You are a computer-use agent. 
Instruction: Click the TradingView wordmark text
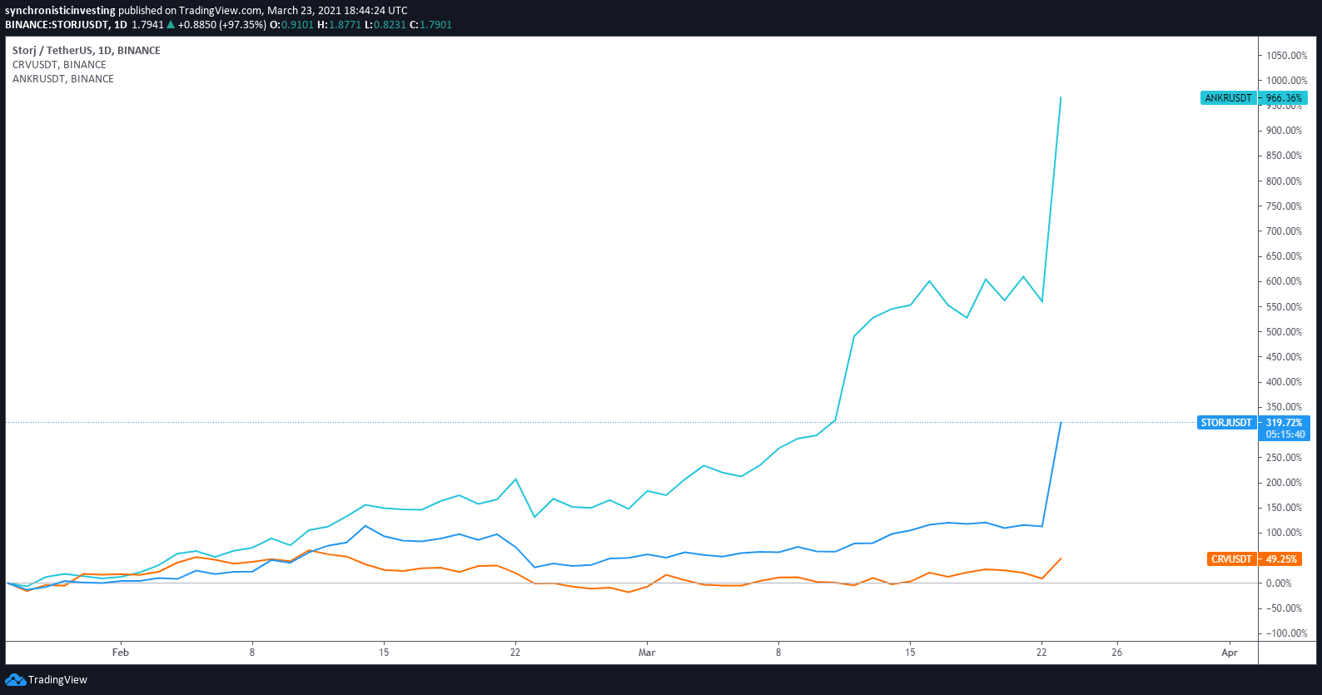[x=57, y=680]
